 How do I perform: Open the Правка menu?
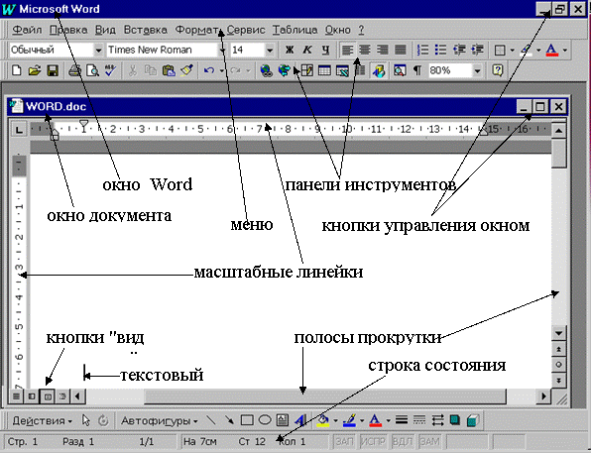(x=68, y=30)
